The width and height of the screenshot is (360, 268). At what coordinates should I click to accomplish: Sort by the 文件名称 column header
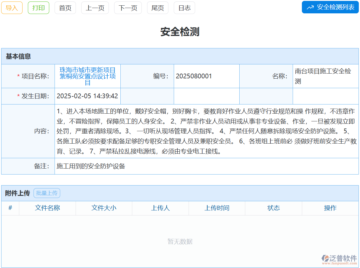pyautogui.click(x=47, y=208)
